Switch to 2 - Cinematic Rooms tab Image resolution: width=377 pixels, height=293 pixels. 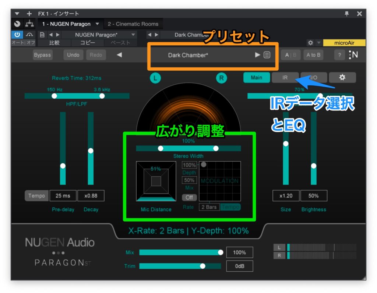click(133, 24)
